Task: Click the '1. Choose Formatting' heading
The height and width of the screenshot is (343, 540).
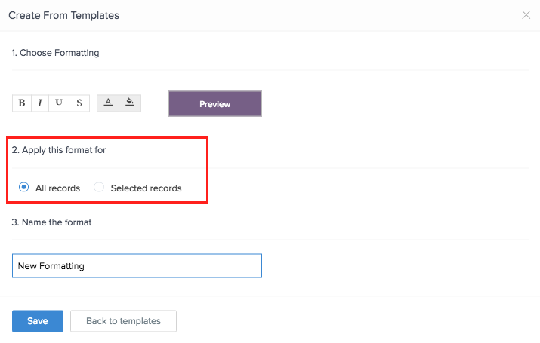Action: (55, 53)
